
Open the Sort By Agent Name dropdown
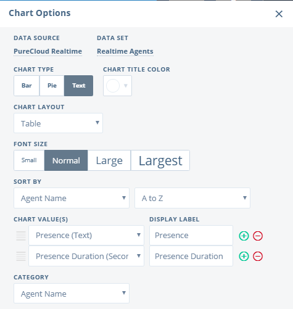coord(72,198)
